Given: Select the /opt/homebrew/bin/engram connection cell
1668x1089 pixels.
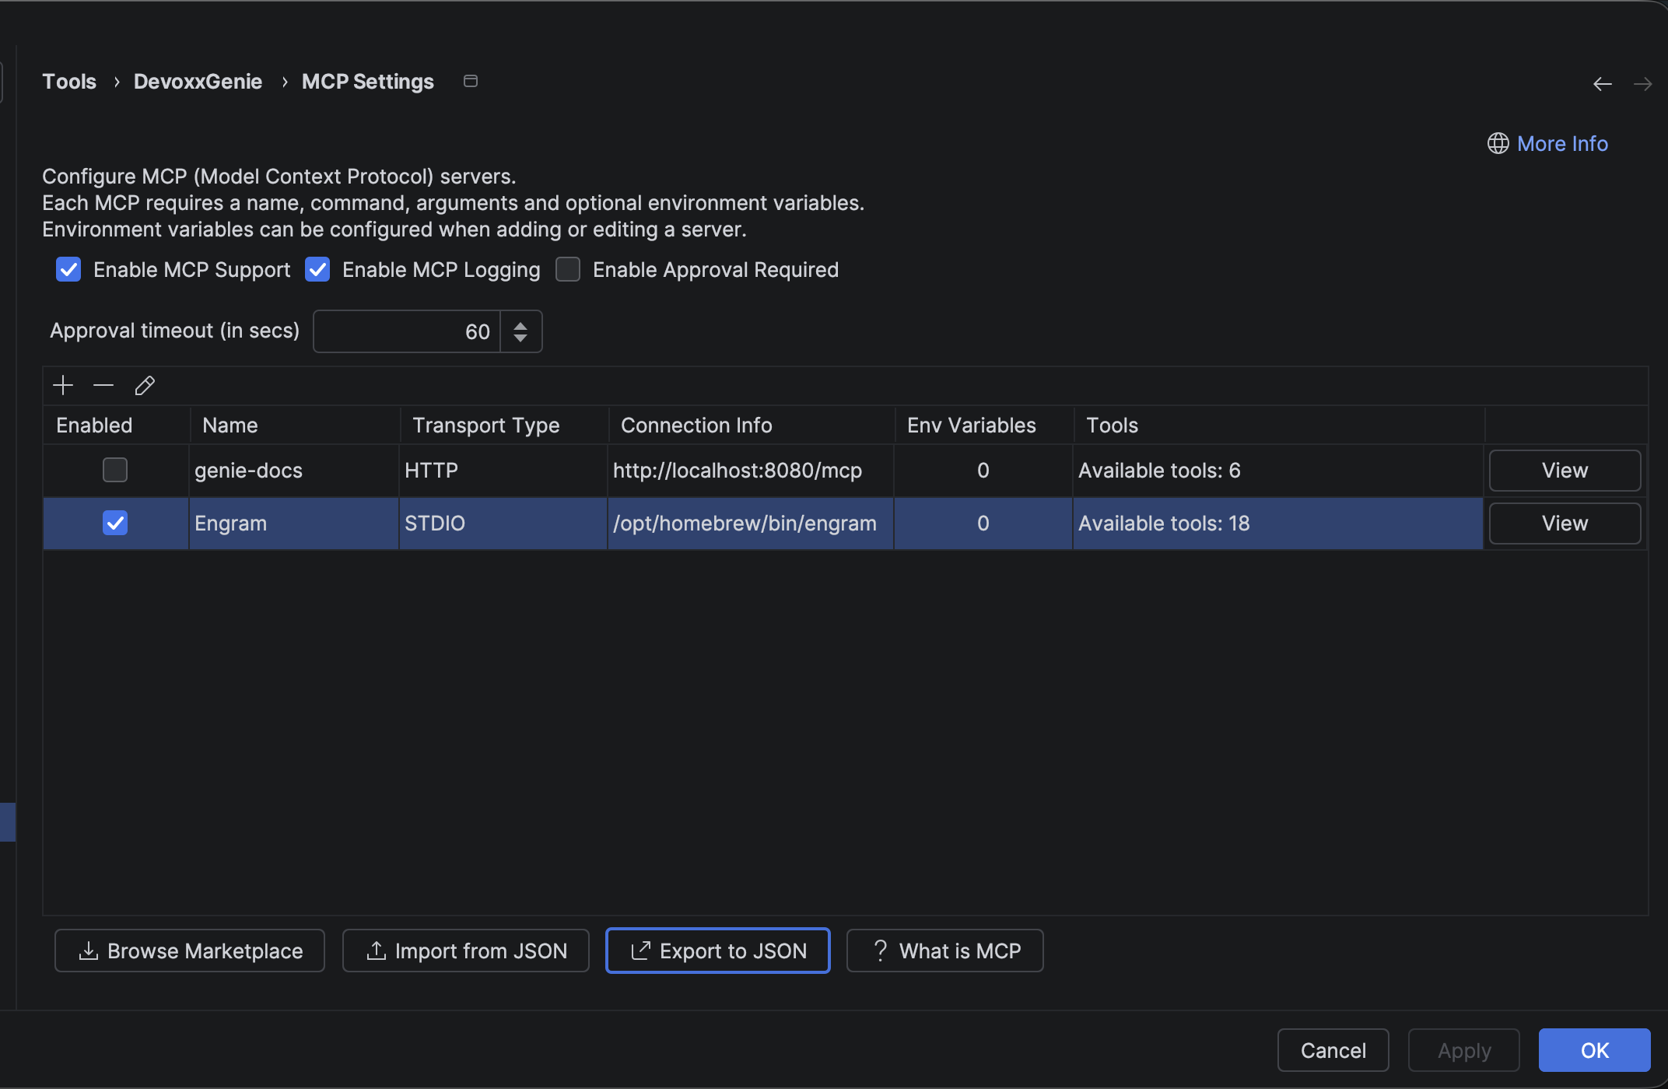Looking at the screenshot, I should (x=751, y=523).
